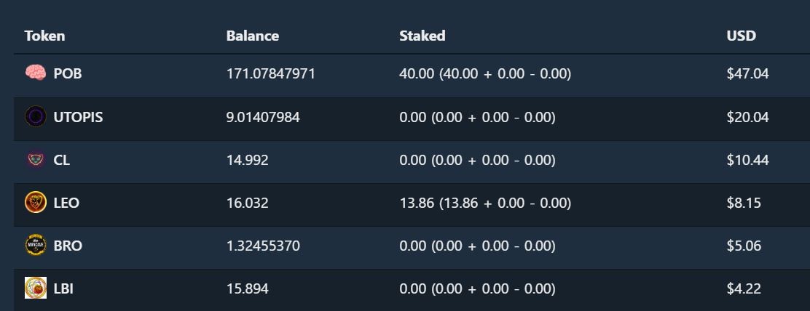Click the POB USD value $47.04

point(747,73)
